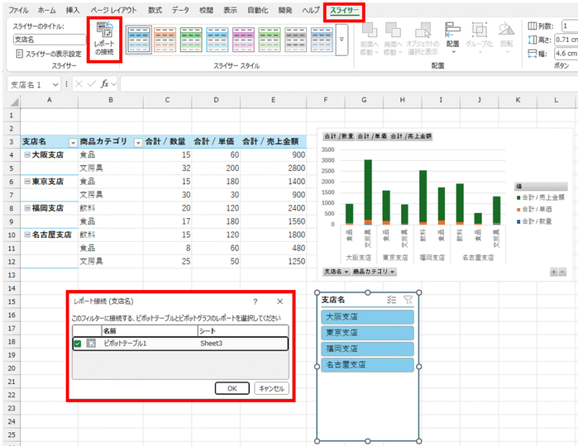Viewport: 578px width, 446px height.
Task: Toggle multi-select icon in 支店名 slicer header
Action: (x=392, y=300)
